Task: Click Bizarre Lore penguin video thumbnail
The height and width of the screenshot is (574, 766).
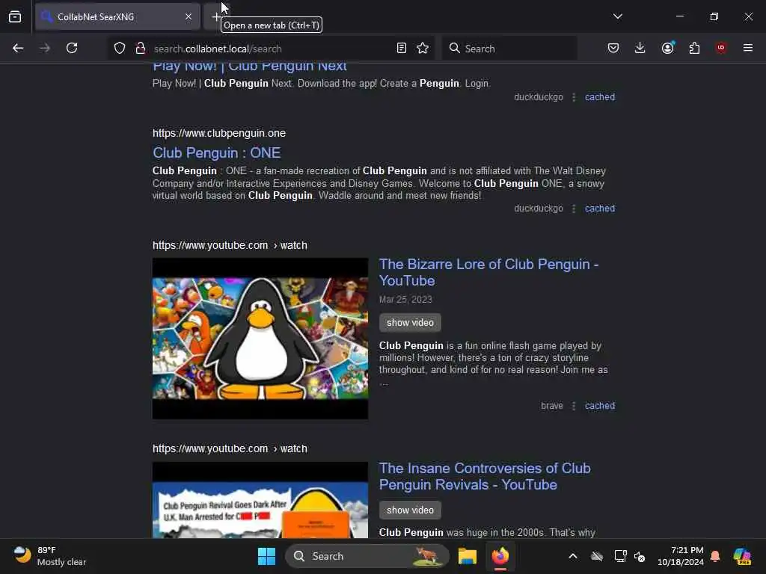Action: (x=260, y=339)
